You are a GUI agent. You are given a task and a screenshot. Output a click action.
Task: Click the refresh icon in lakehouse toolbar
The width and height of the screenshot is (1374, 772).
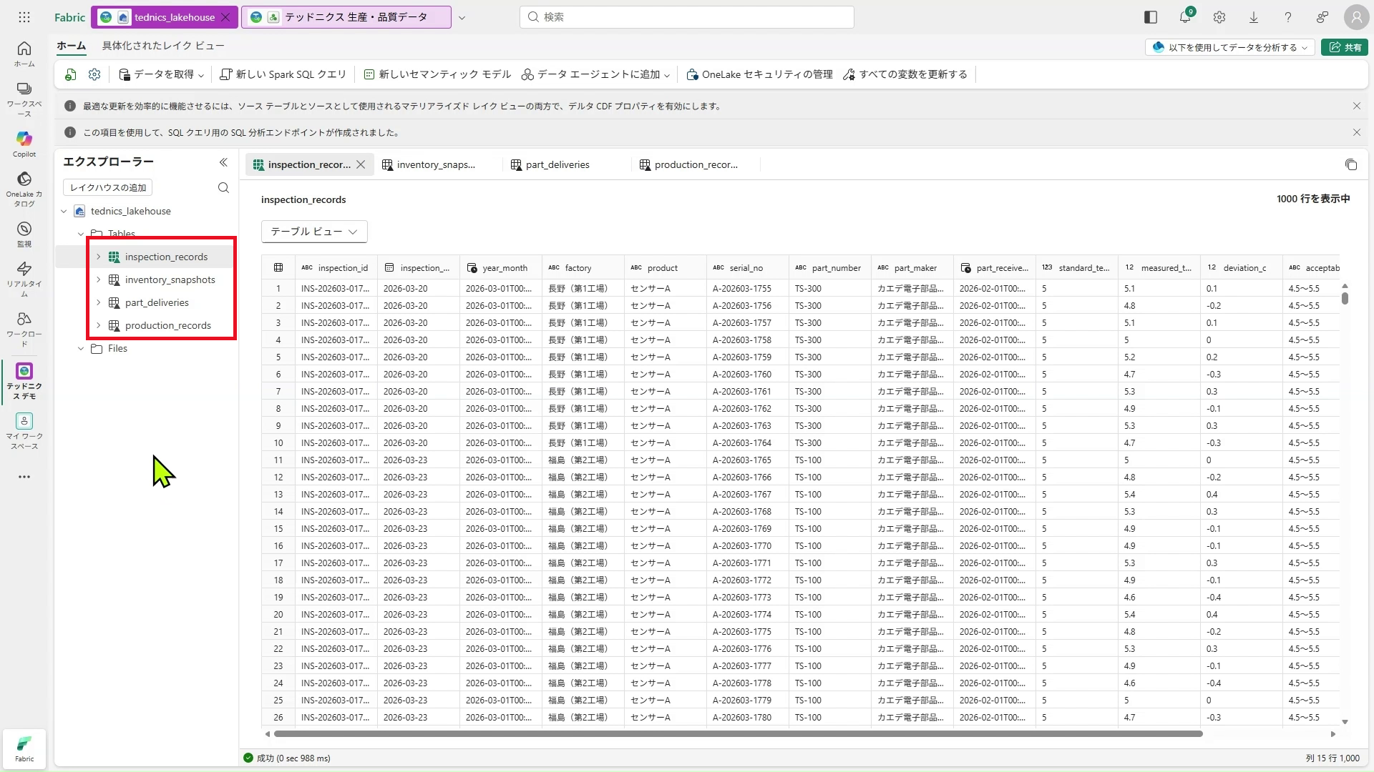click(70, 74)
